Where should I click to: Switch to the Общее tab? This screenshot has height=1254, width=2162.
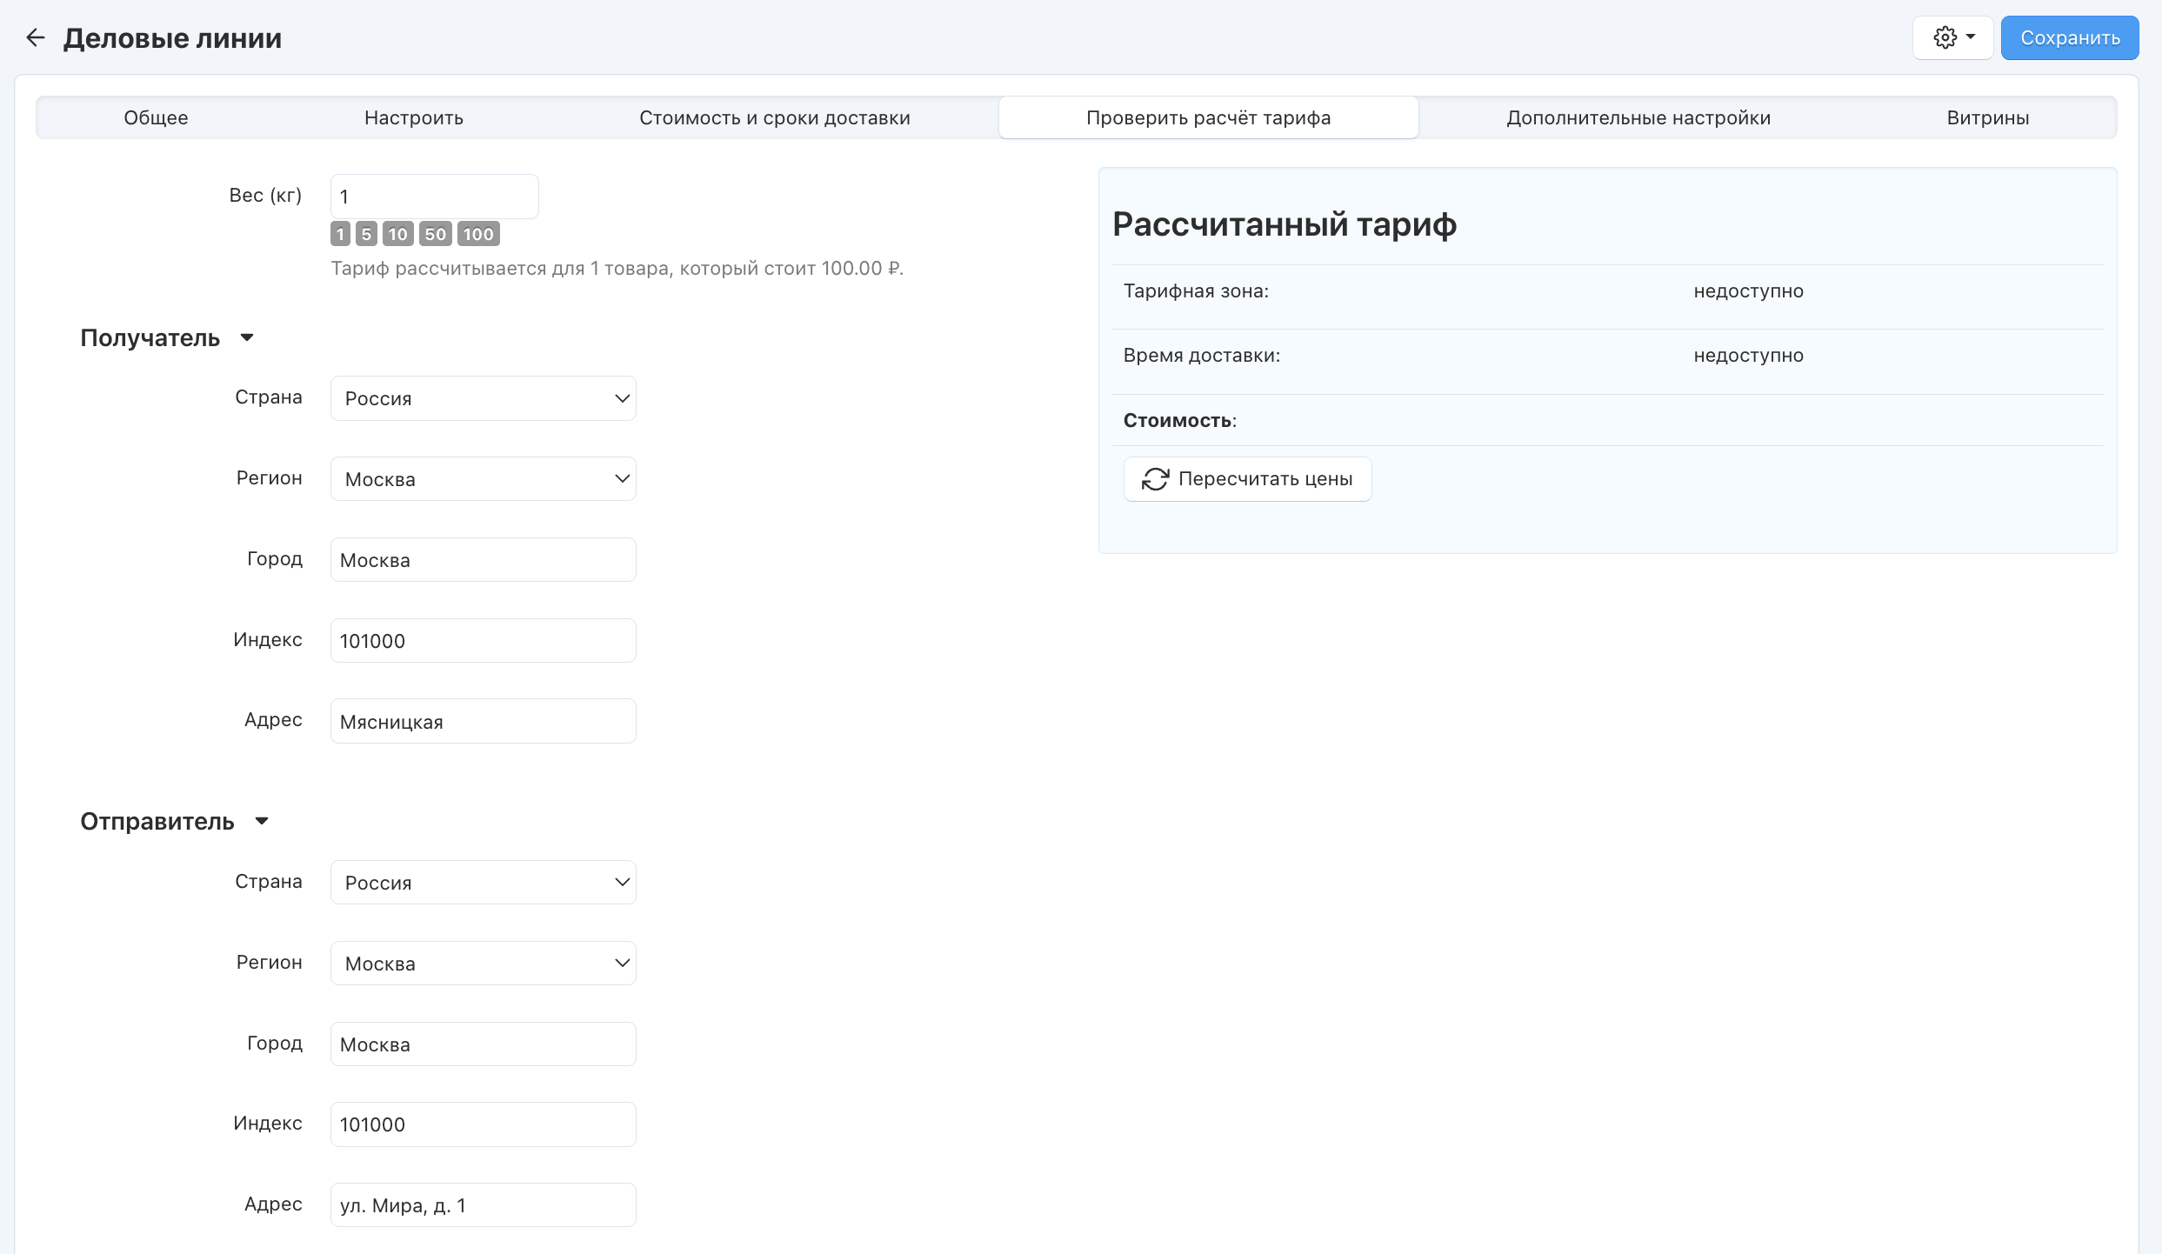[156, 117]
